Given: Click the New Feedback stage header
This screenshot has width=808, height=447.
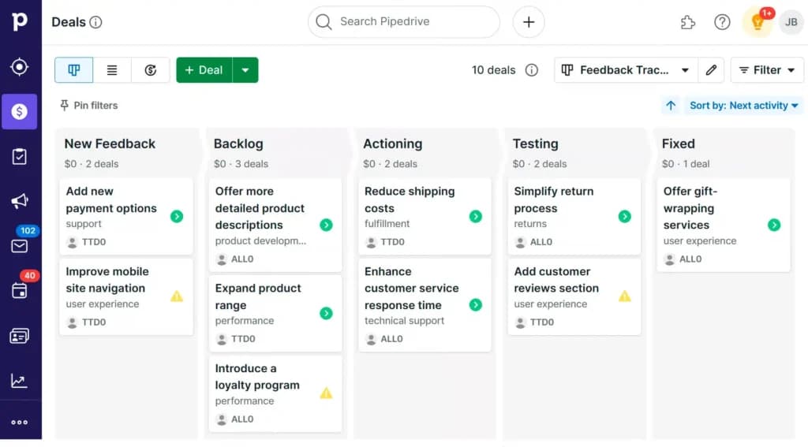Looking at the screenshot, I should click(110, 143).
